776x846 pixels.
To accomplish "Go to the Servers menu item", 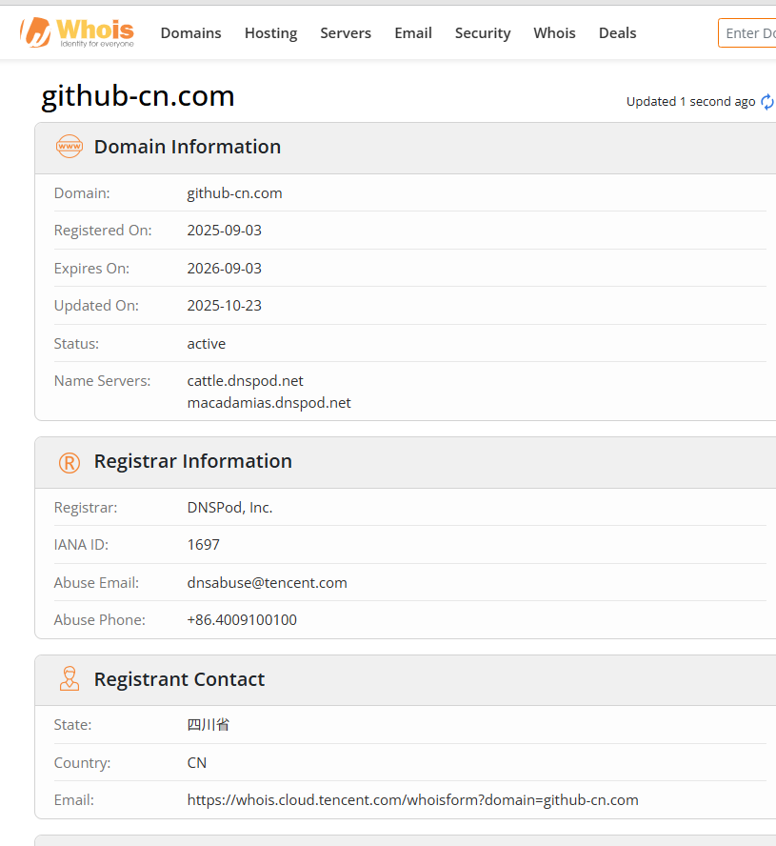I will [346, 33].
